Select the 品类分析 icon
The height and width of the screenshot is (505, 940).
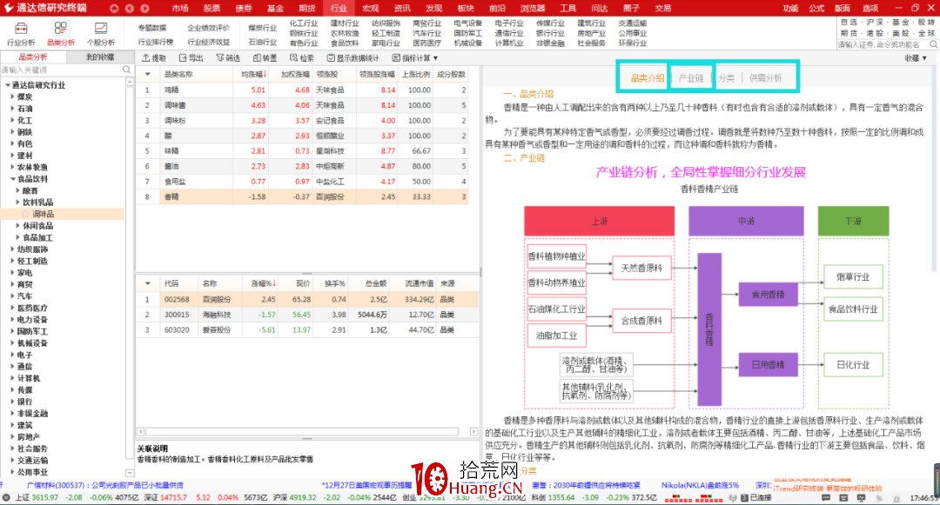61,29
